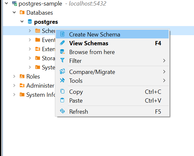
Task: Open the Filter submenu entry
Action: coord(112,61)
